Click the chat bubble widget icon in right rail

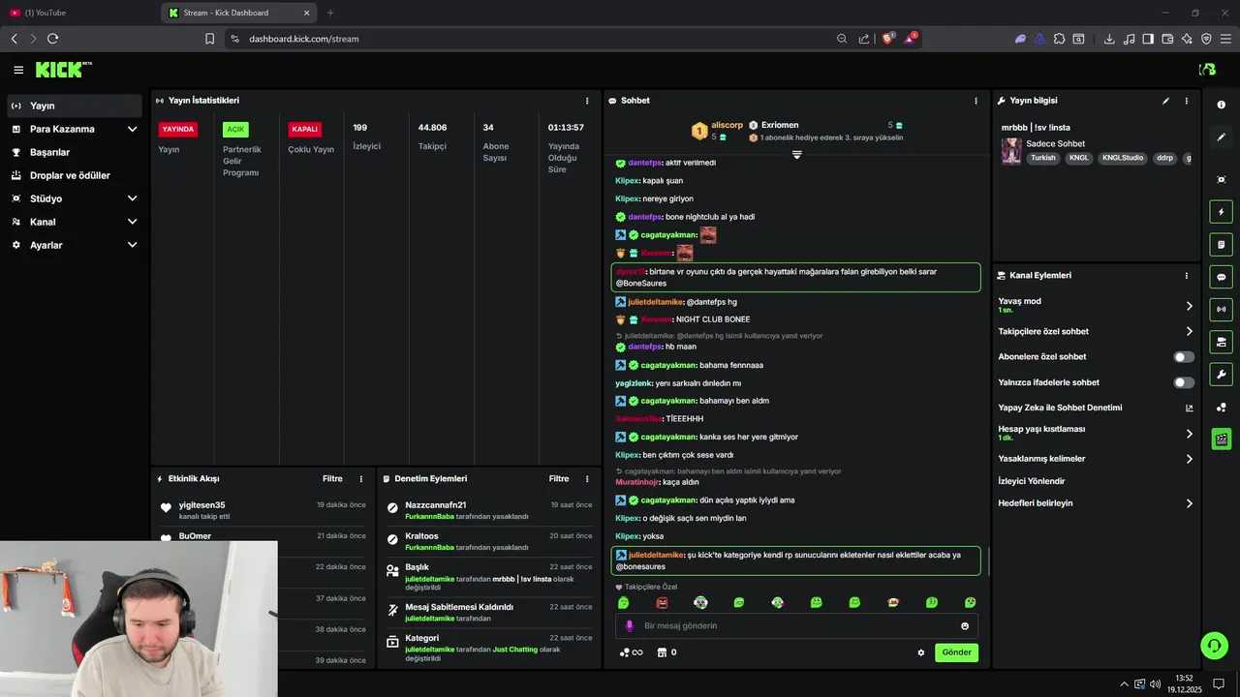1222,277
